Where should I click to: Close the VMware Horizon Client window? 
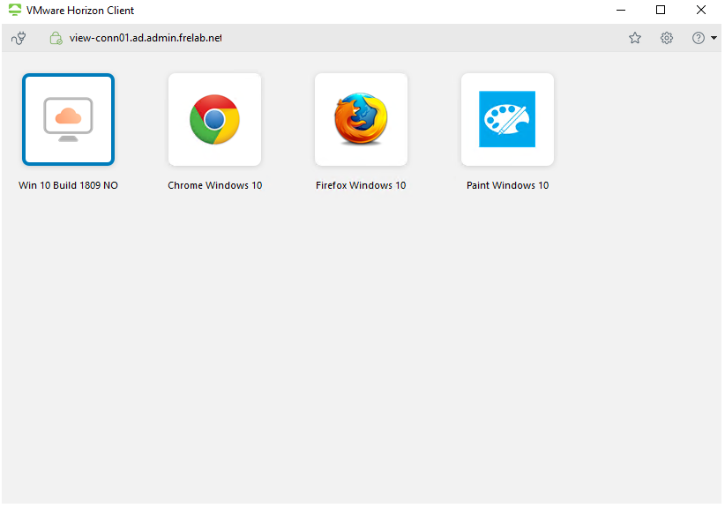(701, 11)
